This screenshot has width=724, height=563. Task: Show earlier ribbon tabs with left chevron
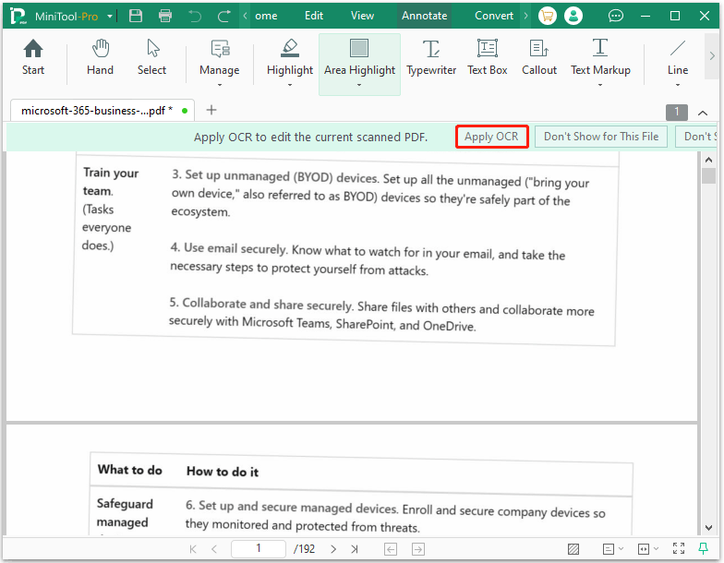(x=246, y=16)
